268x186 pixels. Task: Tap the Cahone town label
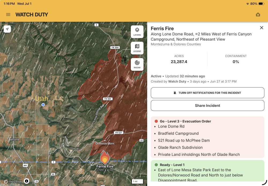point(14,139)
